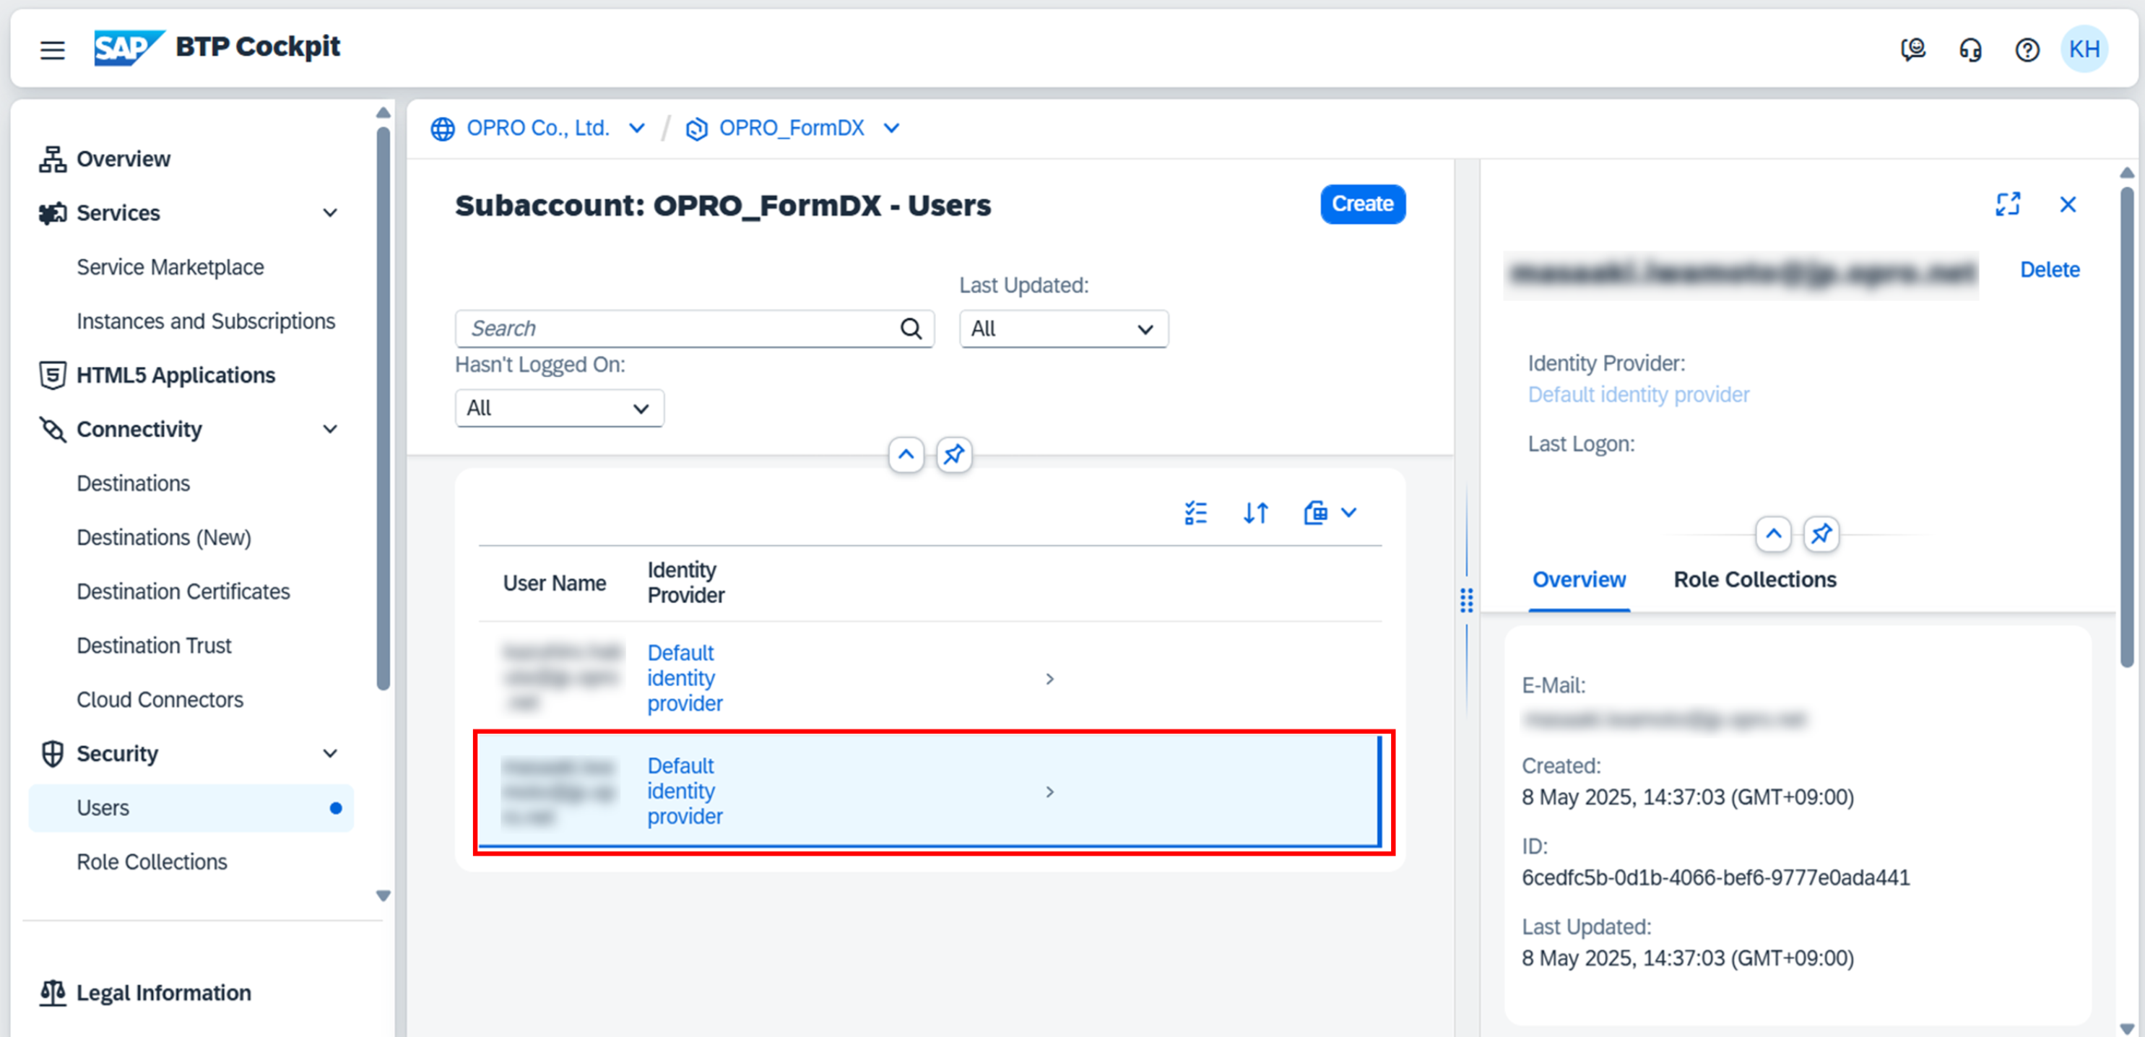Click the feedback chat icon in header
This screenshot has height=1037, width=2145.
point(1912,50)
